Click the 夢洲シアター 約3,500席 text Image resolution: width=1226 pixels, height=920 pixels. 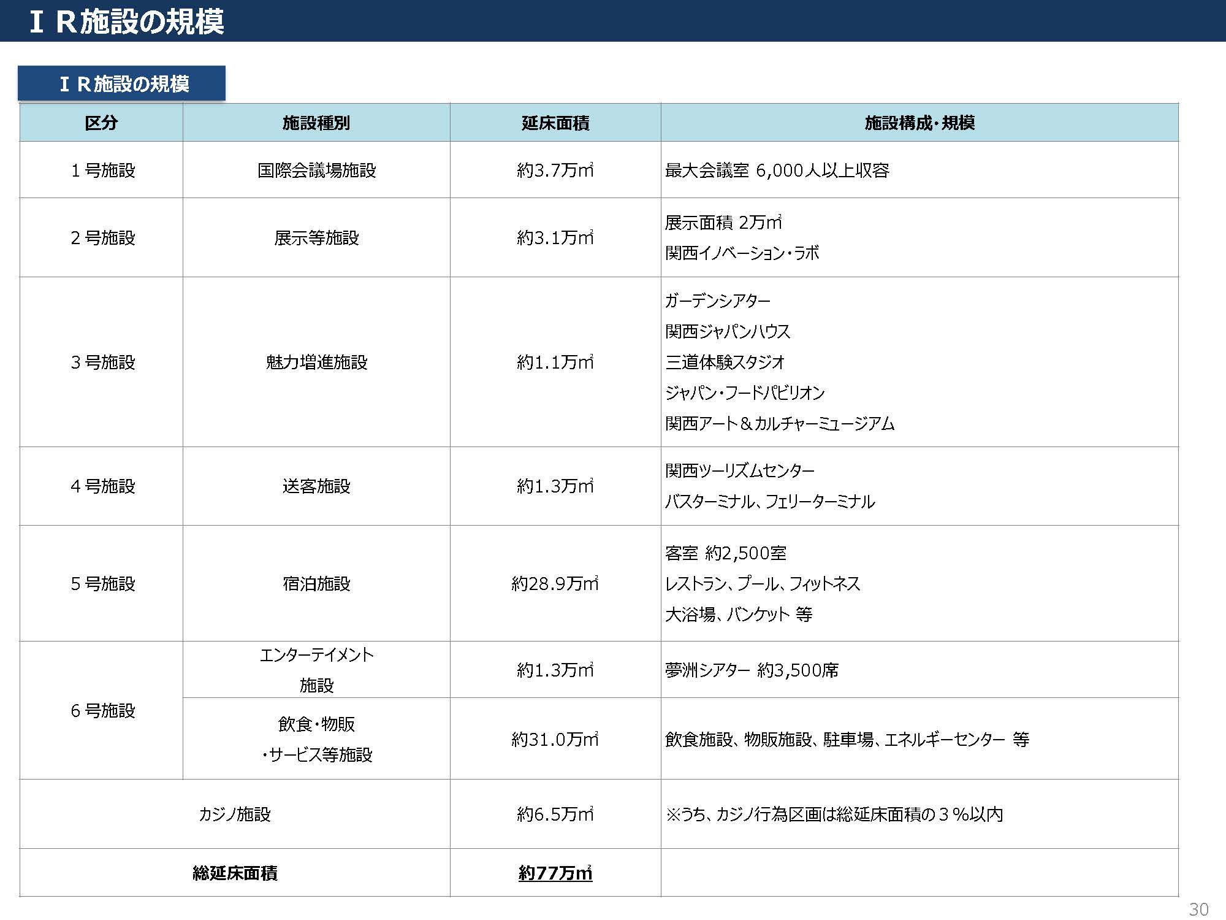pos(752,670)
